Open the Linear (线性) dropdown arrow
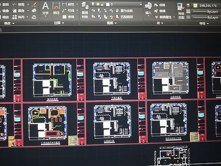The width and height of the screenshot is (221, 166). coord(77,4)
